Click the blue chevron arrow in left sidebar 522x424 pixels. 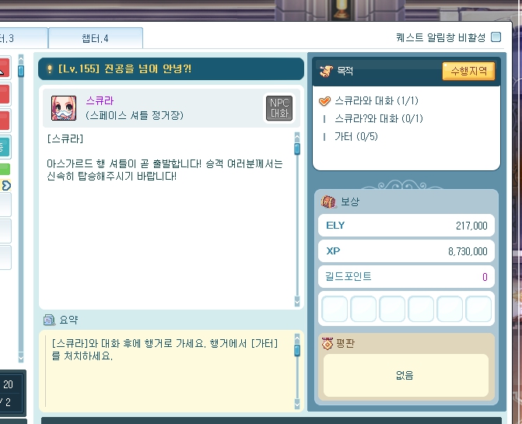point(5,185)
